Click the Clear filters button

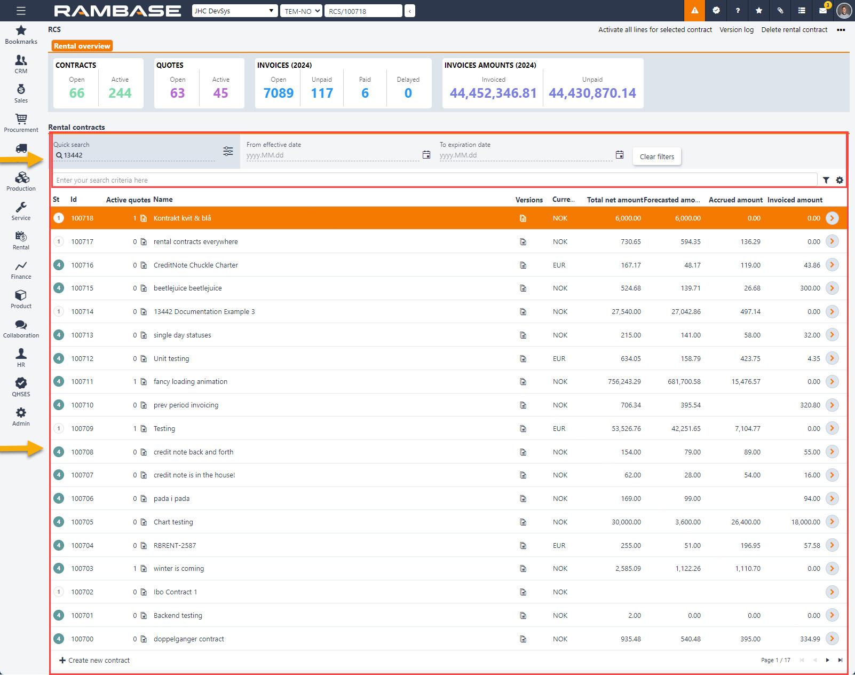coord(656,156)
